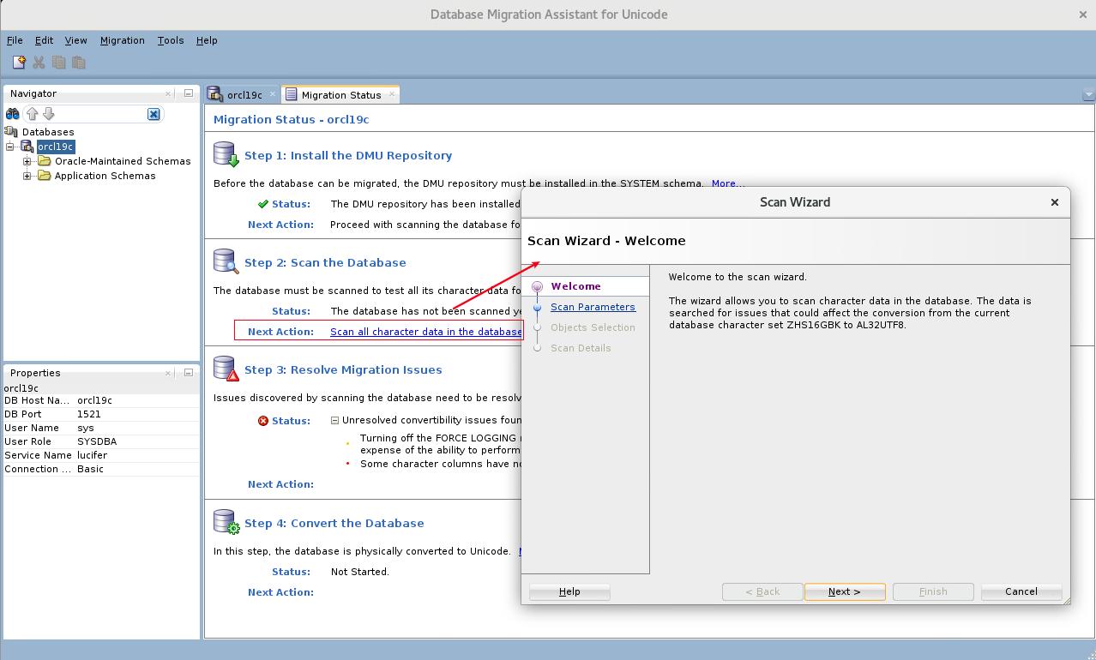The width and height of the screenshot is (1096, 660).
Task: Click 'Scan all character data in the database' link
Action: tap(426, 332)
